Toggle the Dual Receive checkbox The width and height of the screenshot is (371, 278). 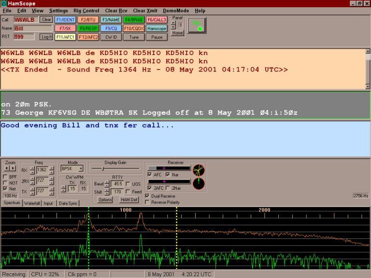click(x=147, y=196)
